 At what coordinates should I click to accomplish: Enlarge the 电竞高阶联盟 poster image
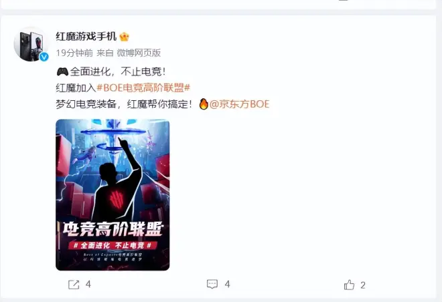tap(113, 195)
